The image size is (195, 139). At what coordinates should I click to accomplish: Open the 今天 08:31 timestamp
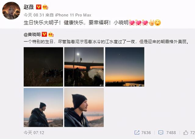[34, 15]
